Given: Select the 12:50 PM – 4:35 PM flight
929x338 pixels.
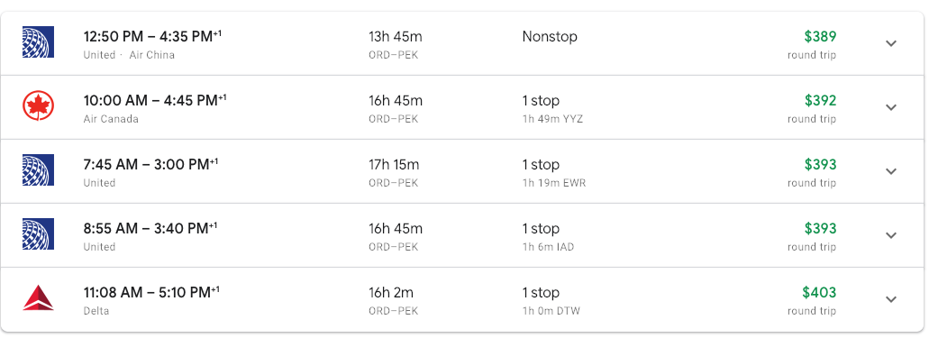Looking at the screenshot, I should tap(462, 43).
